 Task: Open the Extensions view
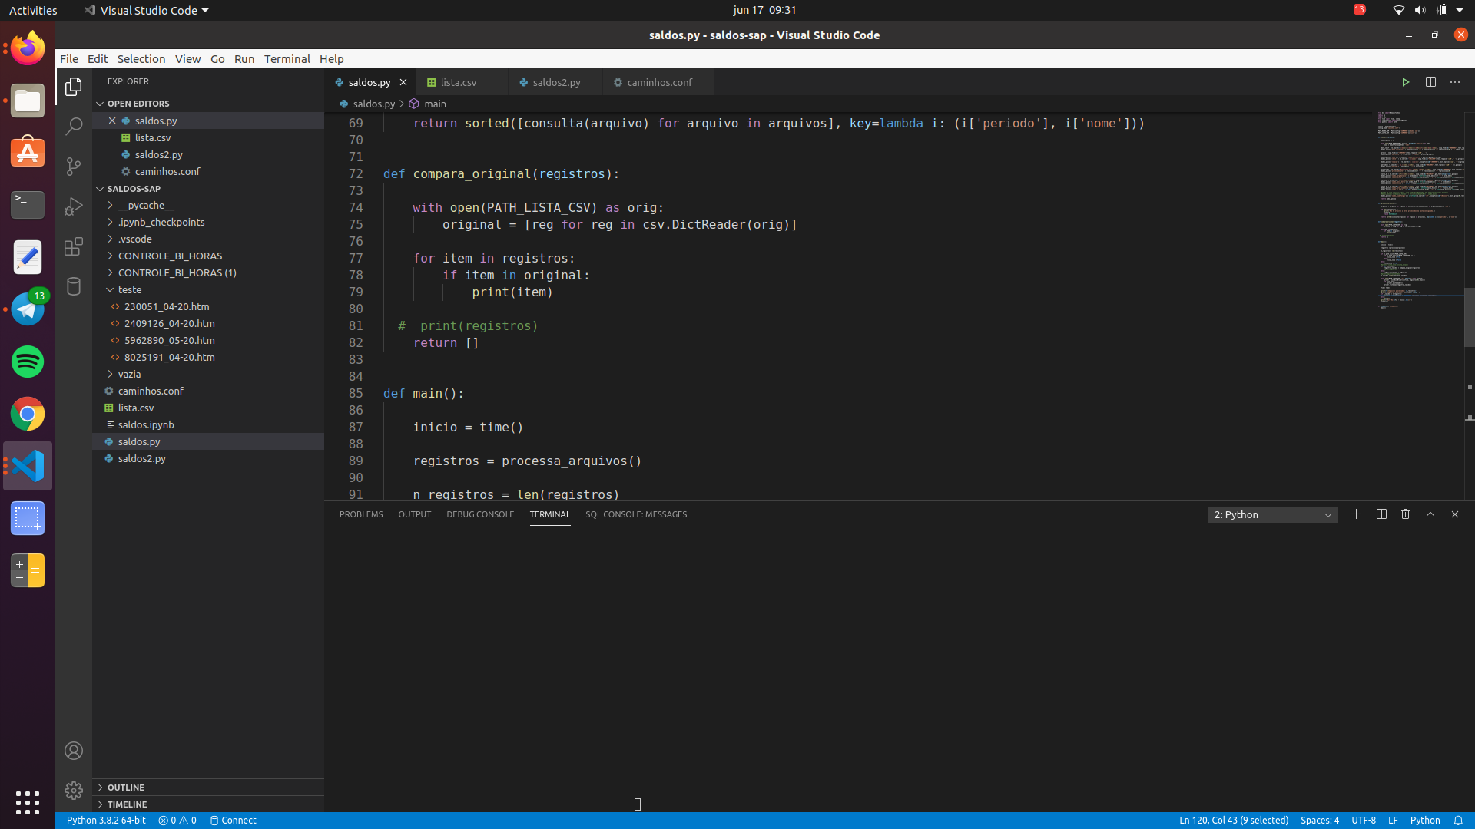click(x=73, y=246)
